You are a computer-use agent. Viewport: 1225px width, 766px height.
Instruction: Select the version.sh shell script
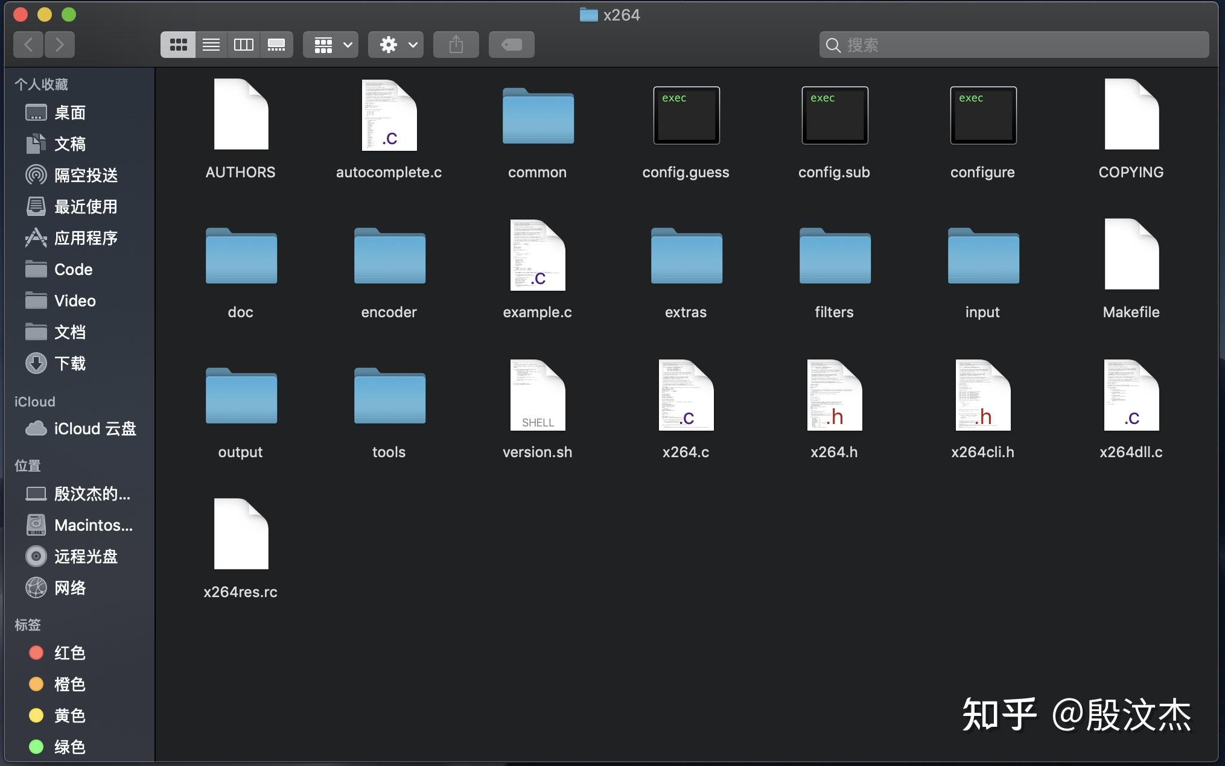[537, 396]
